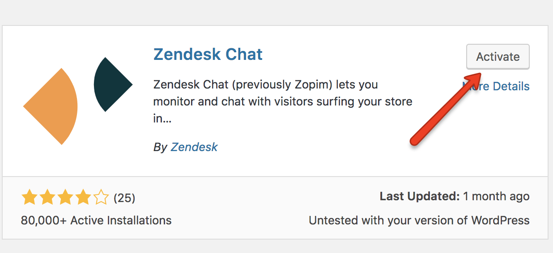
Task: Open the Zendesk Chat title link
Action: pos(208,55)
